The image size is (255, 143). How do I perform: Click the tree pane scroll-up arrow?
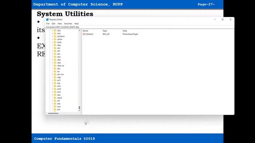[x=79, y=31]
